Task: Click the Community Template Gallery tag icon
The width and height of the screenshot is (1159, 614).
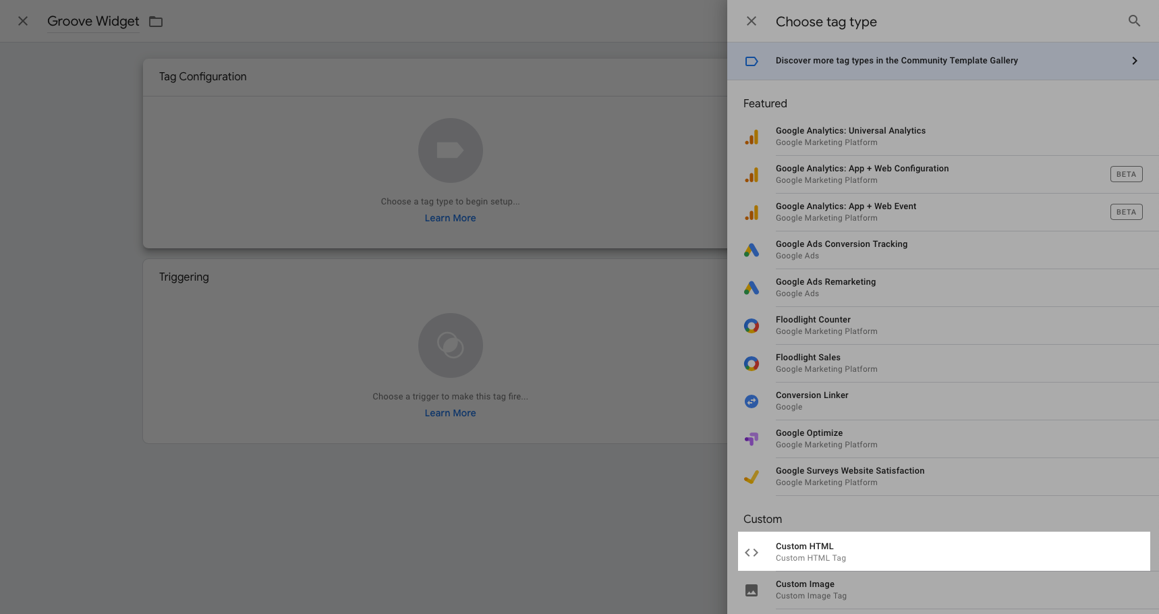Action: click(752, 61)
